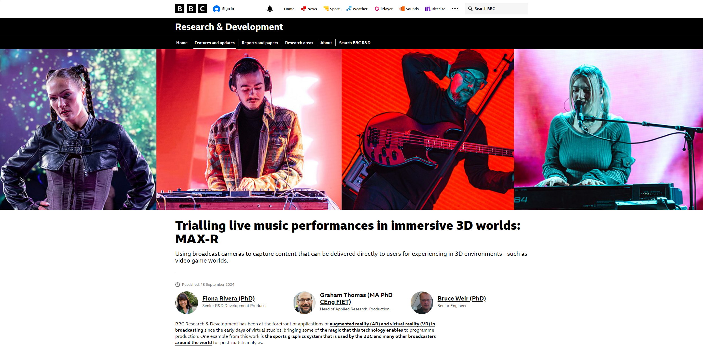Expand the More menu three dots
The width and height of the screenshot is (703, 350).
(455, 9)
